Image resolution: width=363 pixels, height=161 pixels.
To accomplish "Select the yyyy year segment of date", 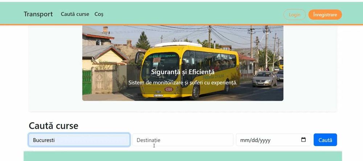I will coord(265,140).
